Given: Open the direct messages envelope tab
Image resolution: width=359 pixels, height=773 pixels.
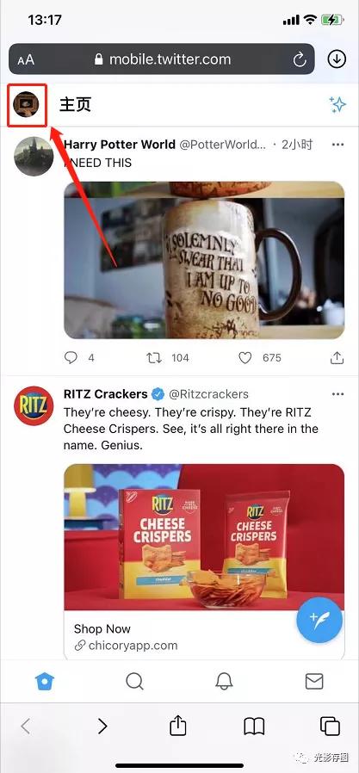Looking at the screenshot, I should [x=314, y=682].
